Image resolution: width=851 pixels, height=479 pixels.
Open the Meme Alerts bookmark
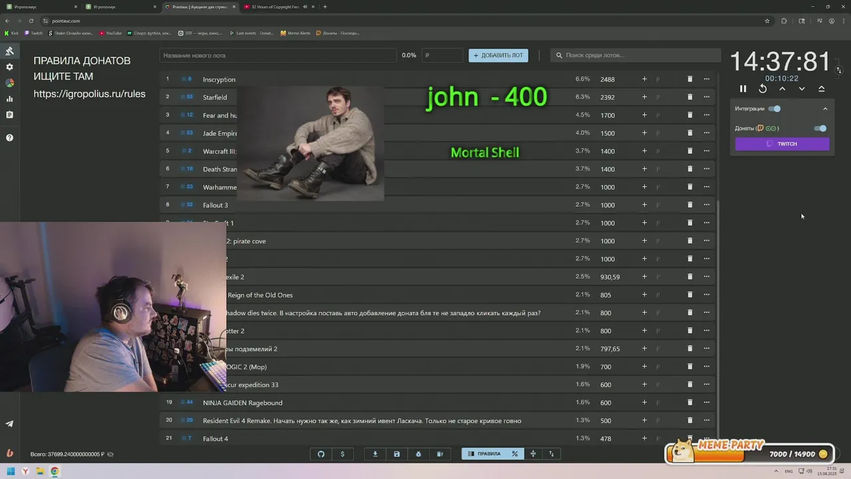(296, 33)
